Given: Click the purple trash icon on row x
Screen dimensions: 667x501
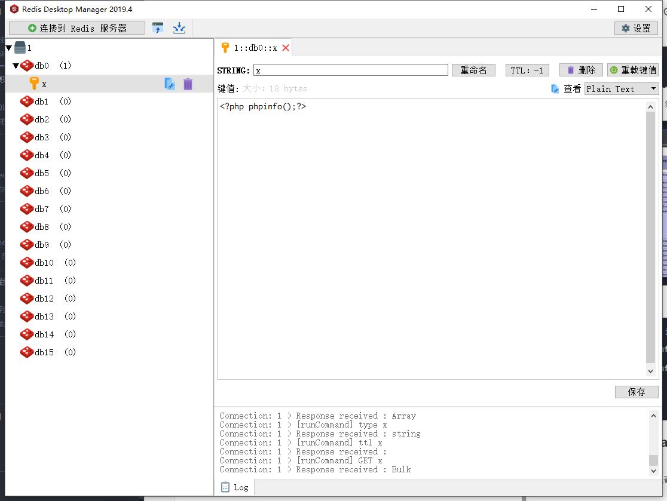Looking at the screenshot, I should (x=188, y=84).
